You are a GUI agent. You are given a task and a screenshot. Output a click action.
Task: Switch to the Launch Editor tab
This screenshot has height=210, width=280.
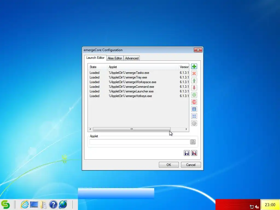coord(95,58)
